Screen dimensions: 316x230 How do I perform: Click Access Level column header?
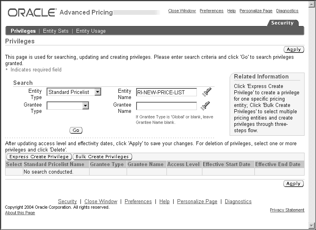[183, 164]
